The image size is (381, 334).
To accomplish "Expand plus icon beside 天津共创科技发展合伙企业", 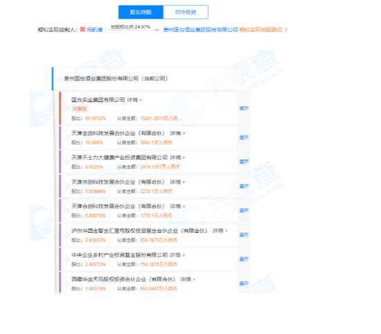I will pyautogui.click(x=67, y=186).
